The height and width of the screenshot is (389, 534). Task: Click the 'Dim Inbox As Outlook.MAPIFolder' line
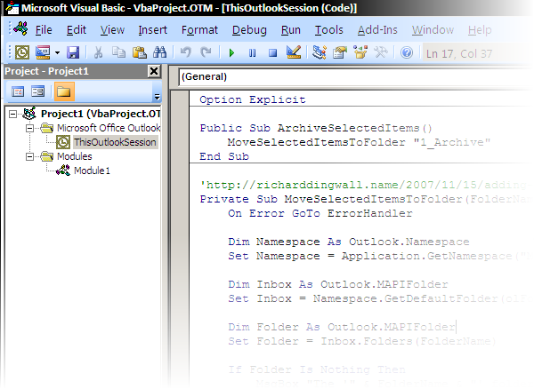pos(338,284)
